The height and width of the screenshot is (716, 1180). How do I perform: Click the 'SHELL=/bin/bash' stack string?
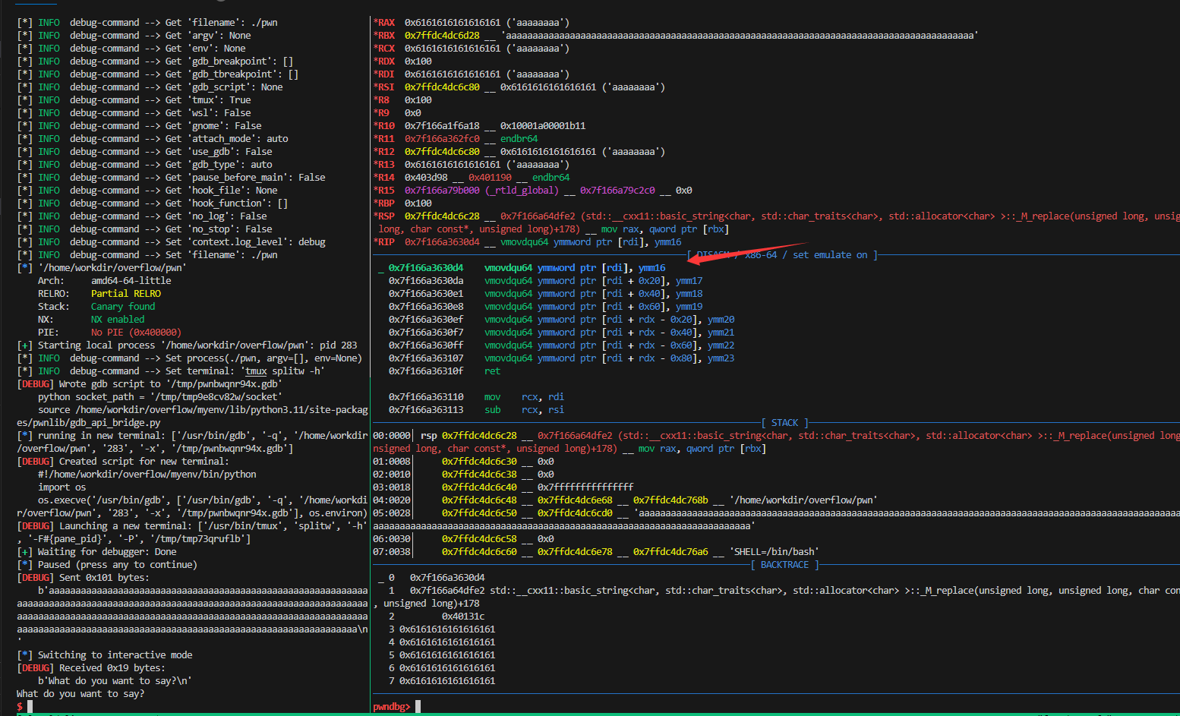tap(775, 552)
